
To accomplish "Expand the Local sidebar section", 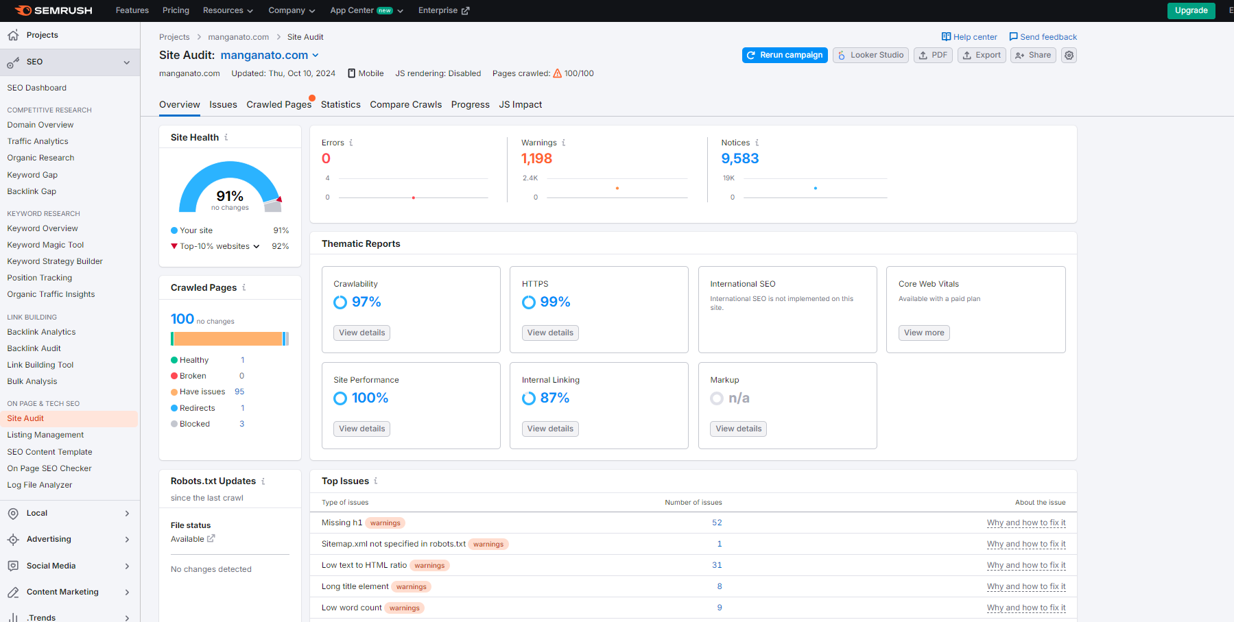I will click(127, 514).
